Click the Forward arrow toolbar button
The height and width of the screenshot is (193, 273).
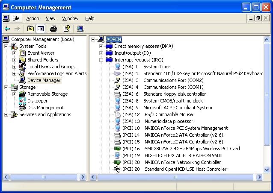pyautogui.click(x=17, y=29)
